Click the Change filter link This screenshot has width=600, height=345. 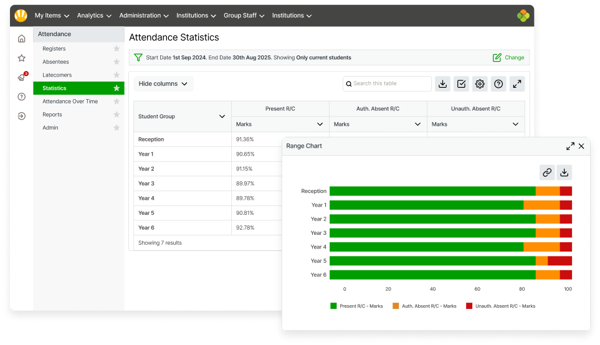point(508,57)
